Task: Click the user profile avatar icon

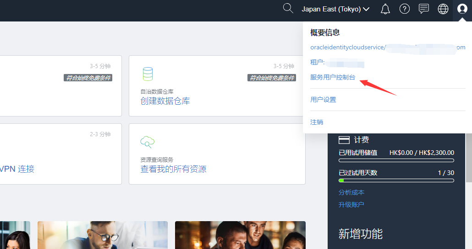Action: [462, 9]
